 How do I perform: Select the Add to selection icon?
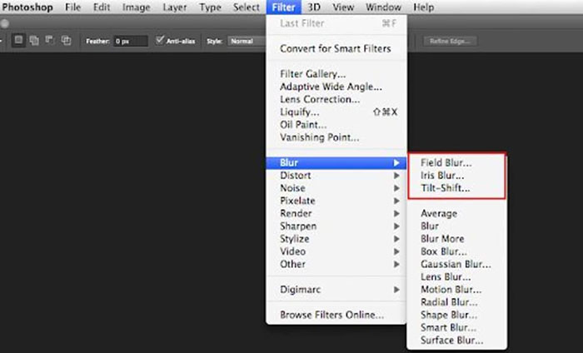coord(34,40)
